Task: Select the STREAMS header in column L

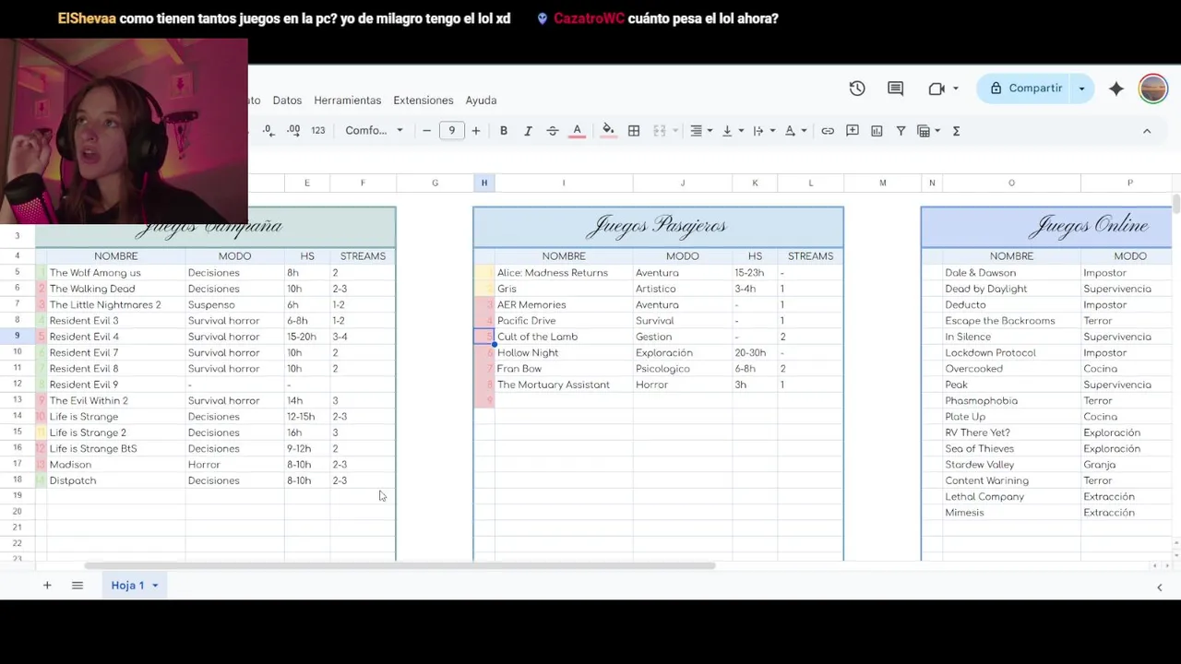Action: click(810, 256)
